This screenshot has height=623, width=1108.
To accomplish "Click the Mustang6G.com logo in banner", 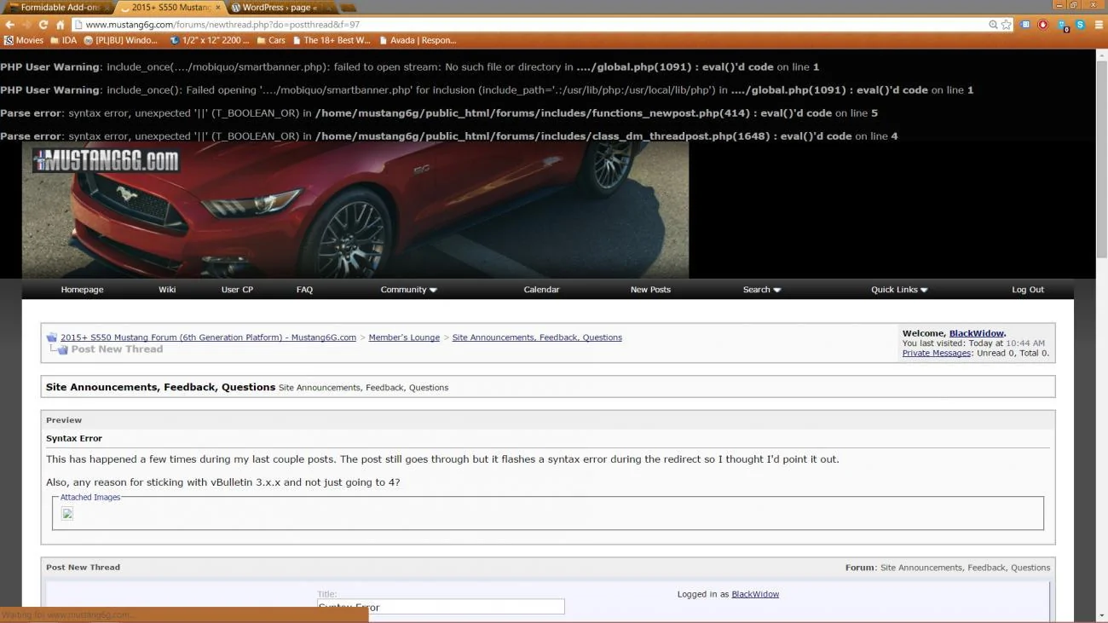I will 106,160.
